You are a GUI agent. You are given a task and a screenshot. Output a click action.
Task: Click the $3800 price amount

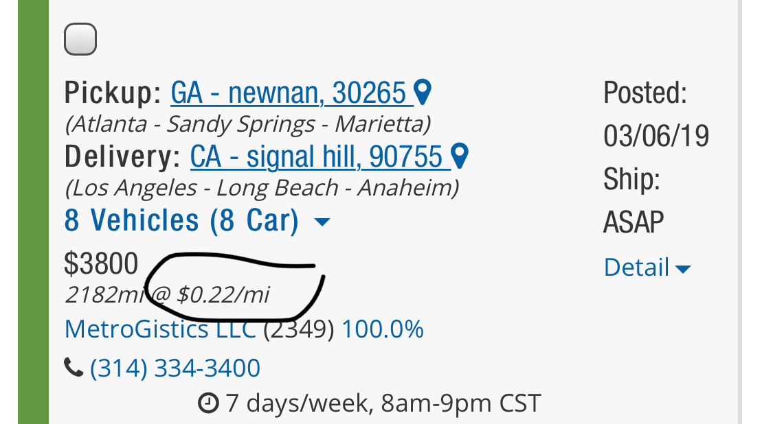101,263
